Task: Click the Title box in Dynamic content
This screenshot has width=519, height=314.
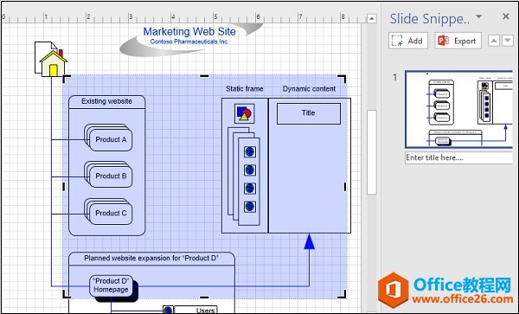Action: (x=309, y=113)
